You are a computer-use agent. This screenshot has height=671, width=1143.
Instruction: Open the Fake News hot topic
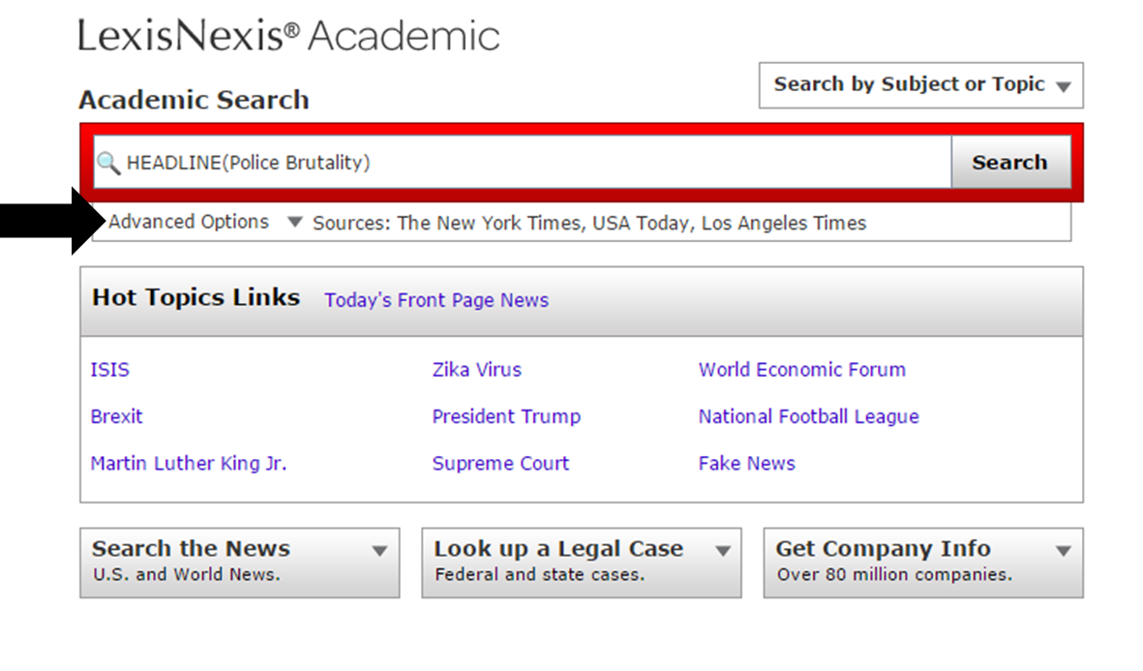746,463
